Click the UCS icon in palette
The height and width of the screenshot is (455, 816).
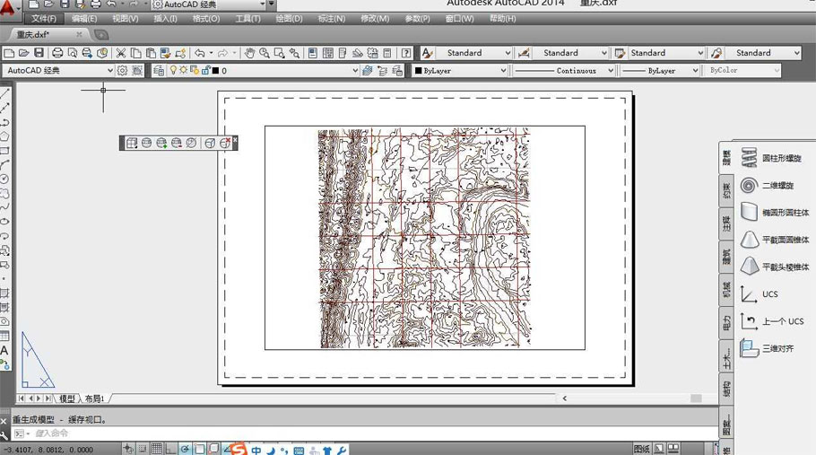[x=760, y=294]
